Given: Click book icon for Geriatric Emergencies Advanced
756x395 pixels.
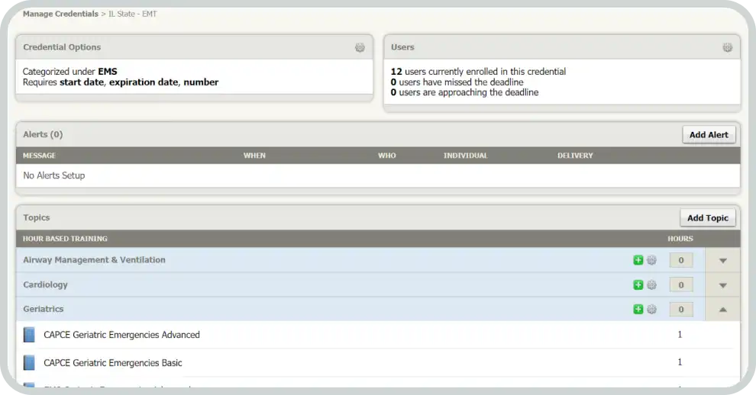Looking at the screenshot, I should tap(29, 335).
